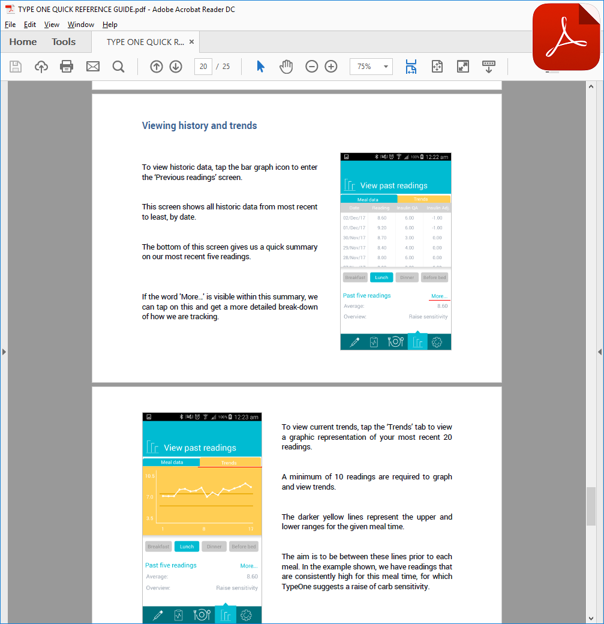
Task: Click the scrollbar down arrow
Action: click(591, 619)
